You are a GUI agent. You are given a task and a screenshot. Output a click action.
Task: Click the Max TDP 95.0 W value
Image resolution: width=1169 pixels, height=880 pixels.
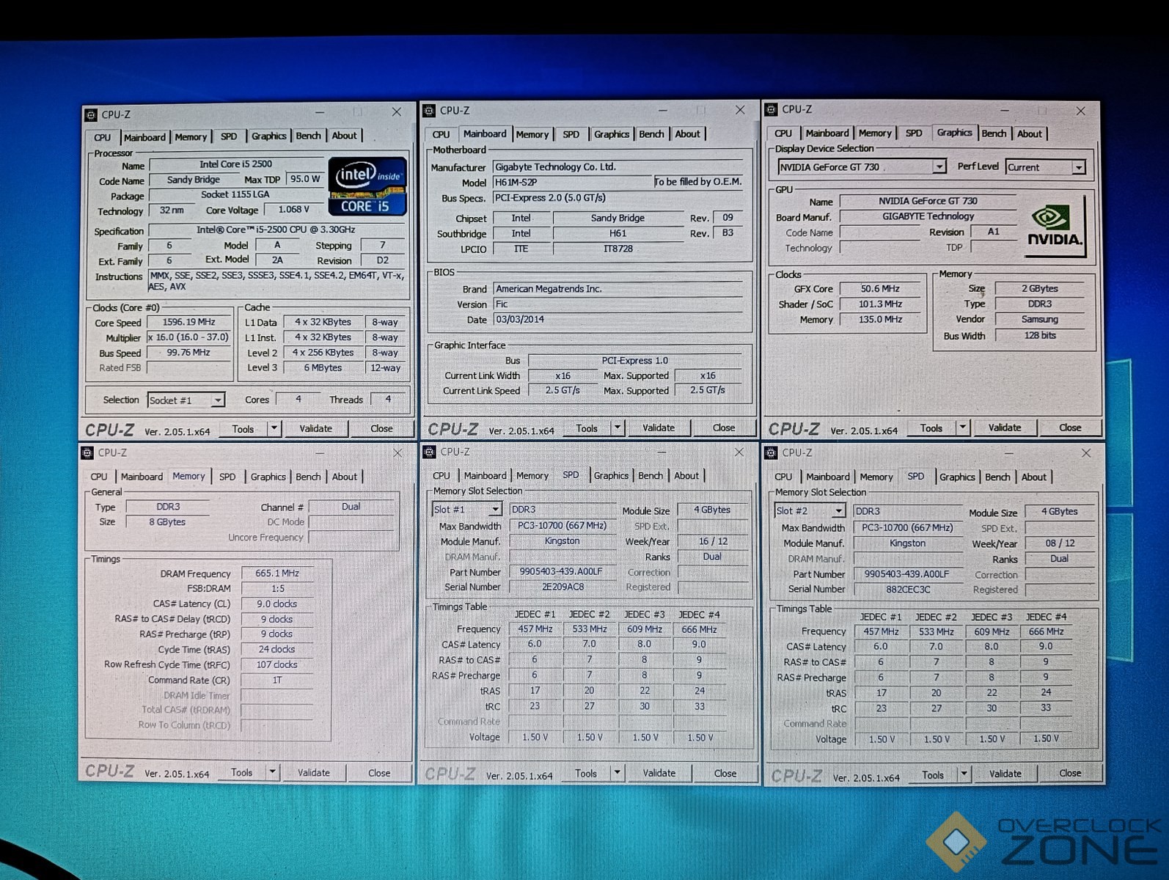305,179
